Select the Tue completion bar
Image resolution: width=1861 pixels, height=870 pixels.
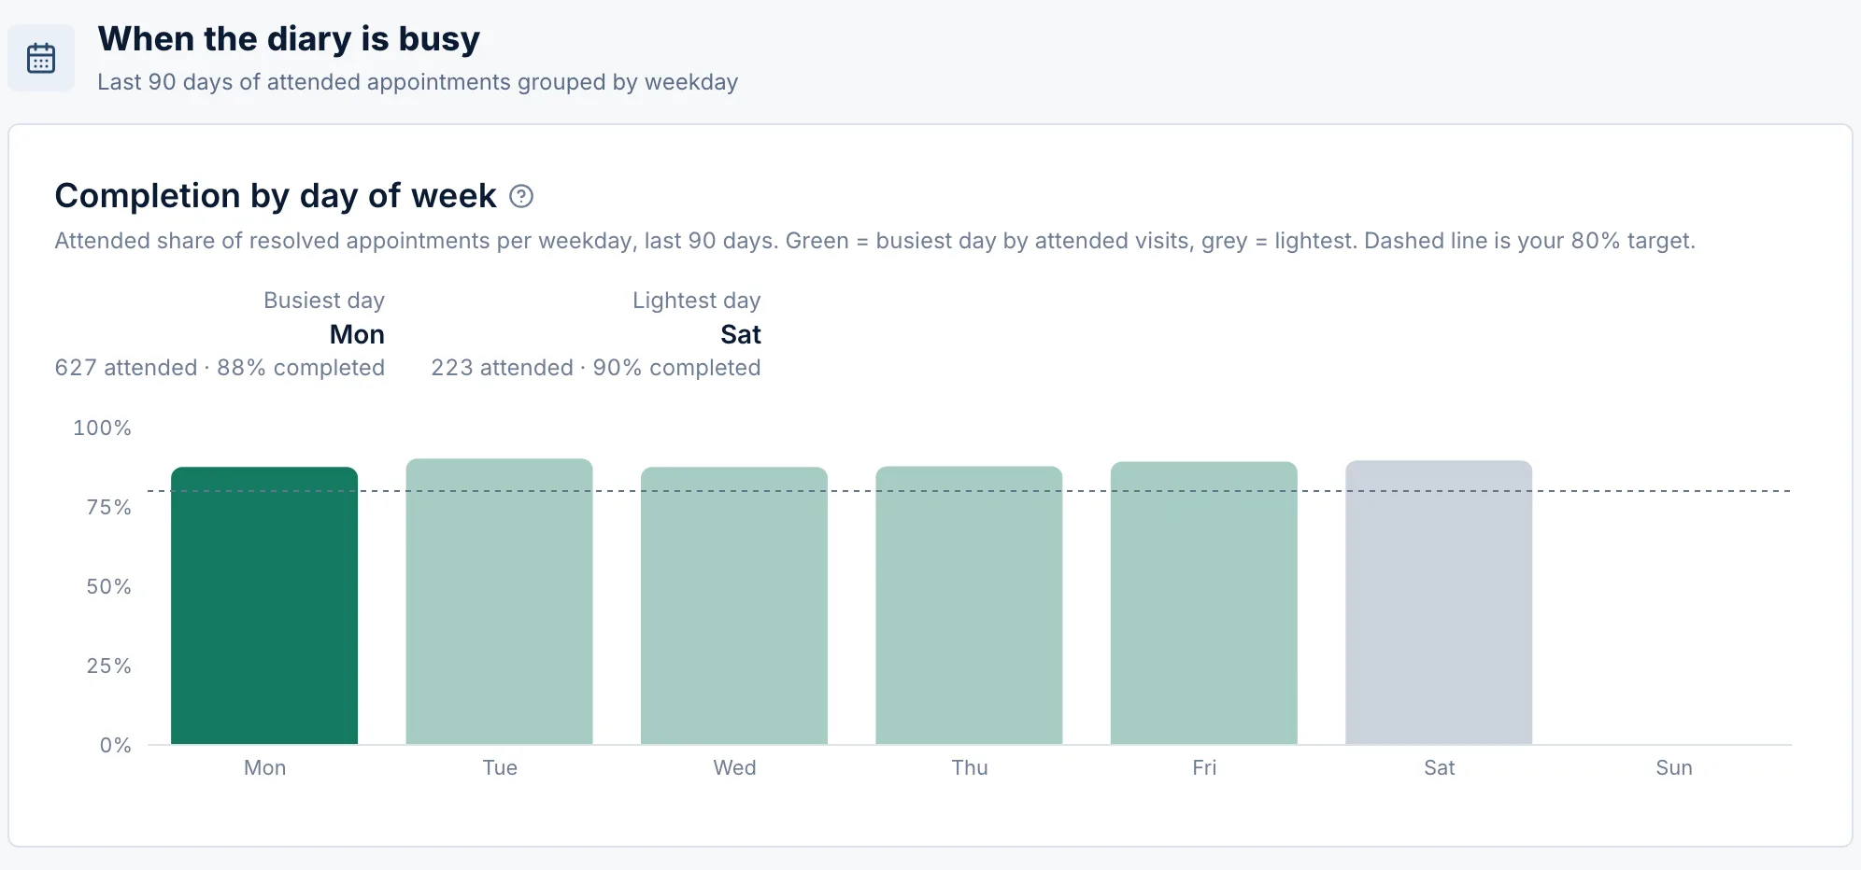(499, 601)
